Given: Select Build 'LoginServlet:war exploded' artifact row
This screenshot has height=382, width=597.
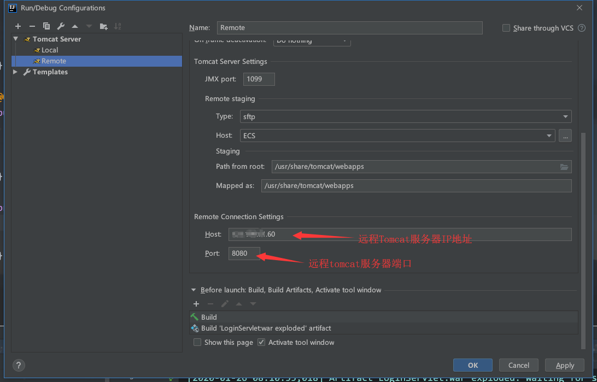Looking at the screenshot, I should pos(383,328).
